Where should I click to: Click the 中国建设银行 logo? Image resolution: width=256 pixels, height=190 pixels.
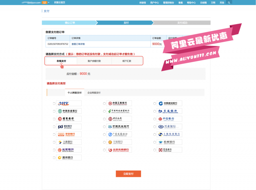click(x=169, y=103)
